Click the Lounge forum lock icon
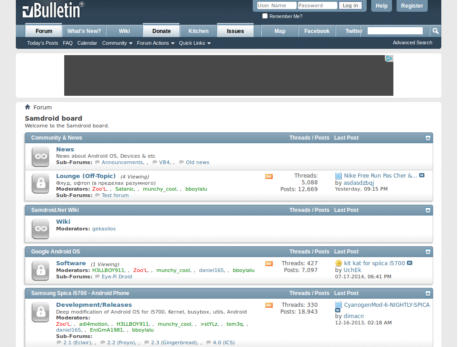463x347 pixels. pos(41,183)
